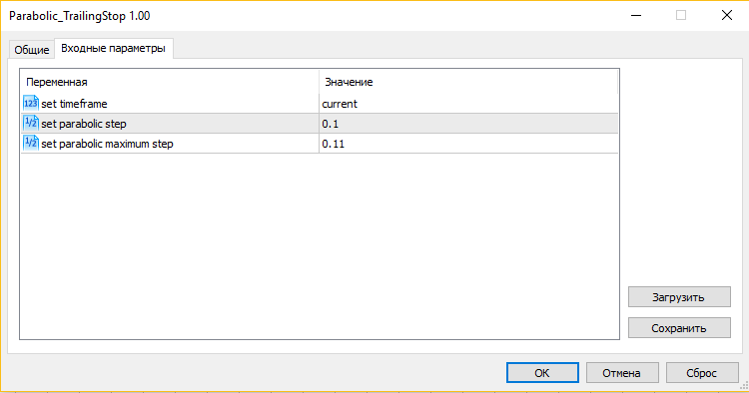Edit the parabolic step value 0.1

click(x=468, y=124)
